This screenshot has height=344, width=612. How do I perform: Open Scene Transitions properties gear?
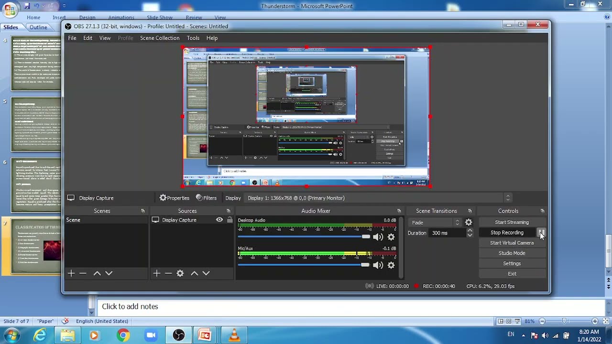[469, 223]
